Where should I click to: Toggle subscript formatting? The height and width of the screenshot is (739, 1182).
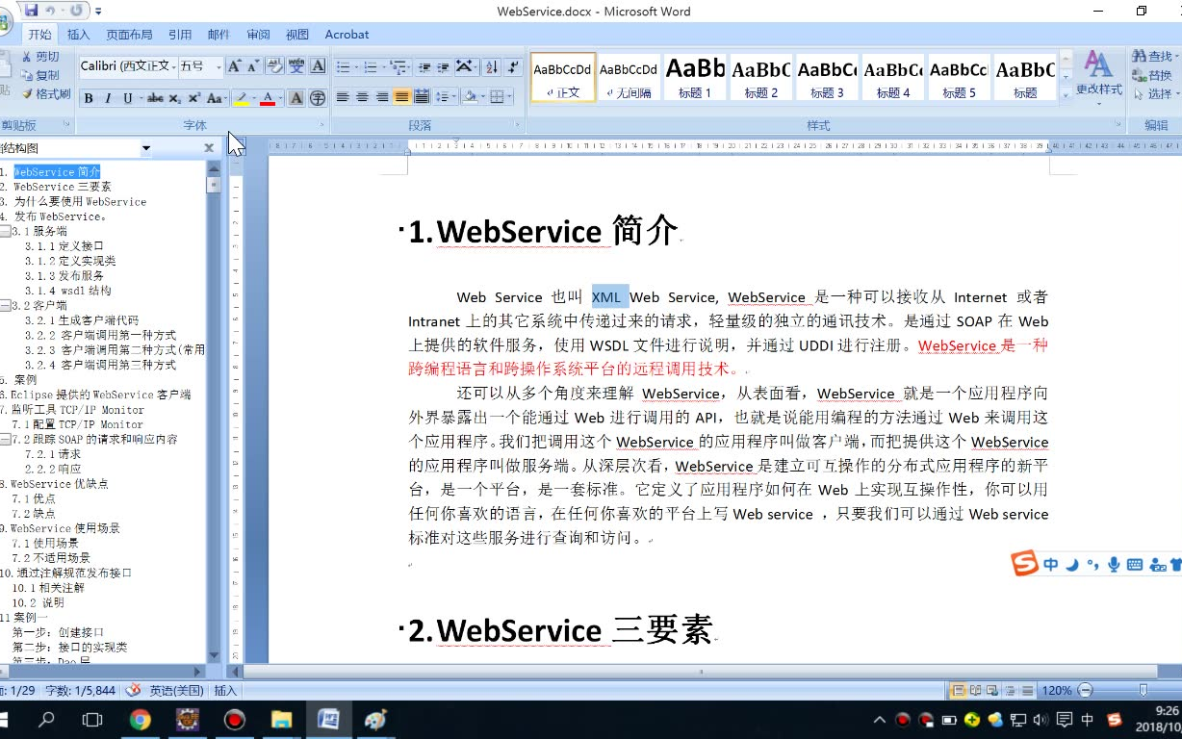tap(176, 97)
